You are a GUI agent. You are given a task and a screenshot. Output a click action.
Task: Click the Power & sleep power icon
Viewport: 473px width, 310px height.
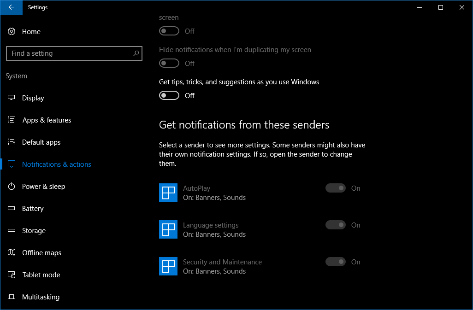point(12,186)
